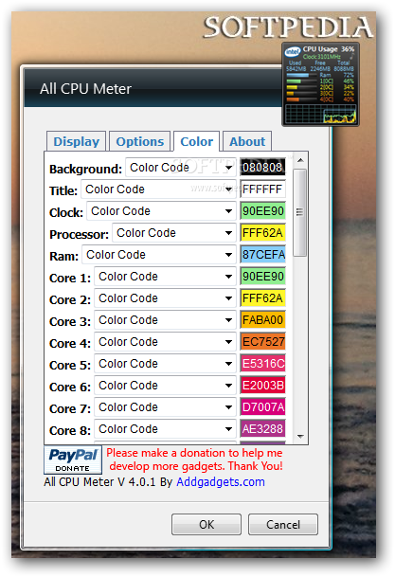Viewport: 395px width, 577px height.
Task: Open the Core 5 color dropdown
Action: click(x=165, y=364)
